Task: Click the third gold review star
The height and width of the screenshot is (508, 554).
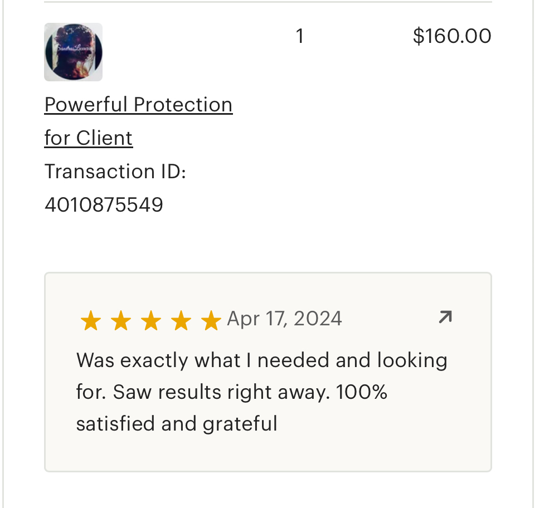Action: [151, 320]
